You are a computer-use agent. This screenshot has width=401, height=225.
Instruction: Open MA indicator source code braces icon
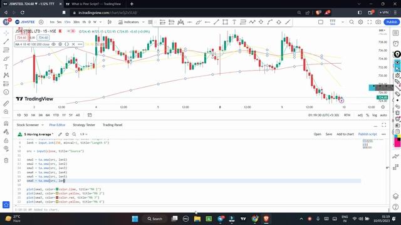click(67, 44)
